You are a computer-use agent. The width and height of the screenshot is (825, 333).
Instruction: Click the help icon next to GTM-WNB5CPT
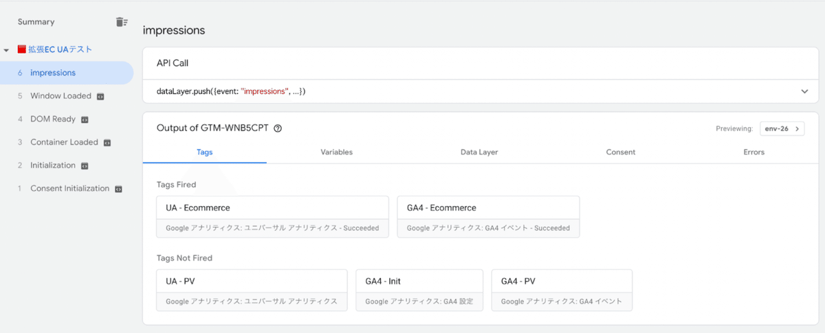(x=278, y=128)
